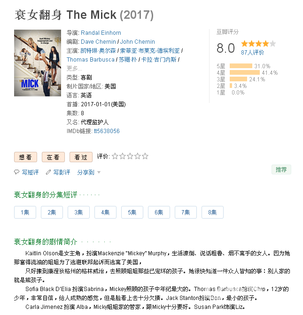Mark show as 想看
This screenshot has width=303, height=315.
(x=25, y=157)
